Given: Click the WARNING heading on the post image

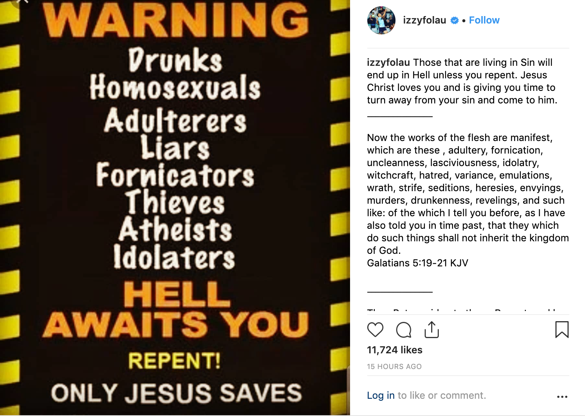Looking at the screenshot, I should pyautogui.click(x=176, y=20).
